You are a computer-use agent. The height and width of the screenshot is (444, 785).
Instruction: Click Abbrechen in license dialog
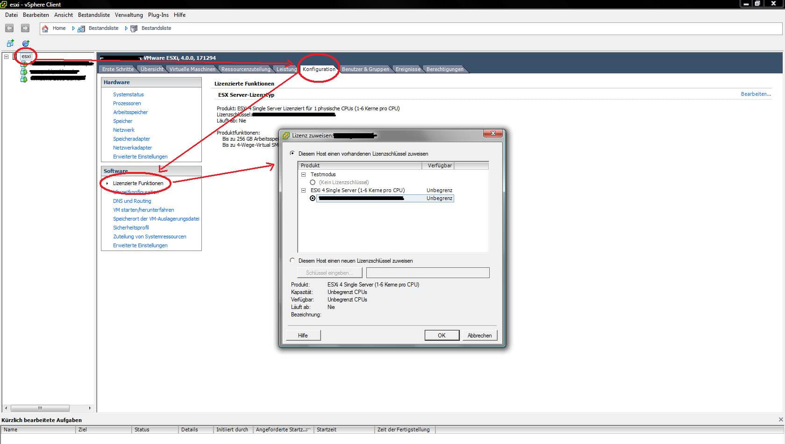(479, 335)
